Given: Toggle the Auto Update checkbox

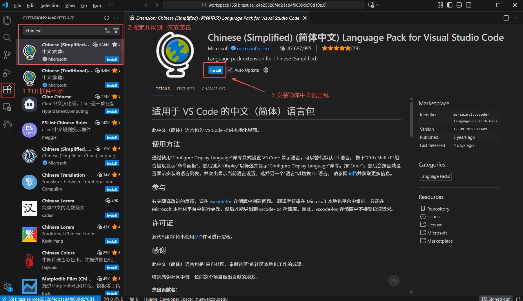Looking at the screenshot, I should (230, 70).
